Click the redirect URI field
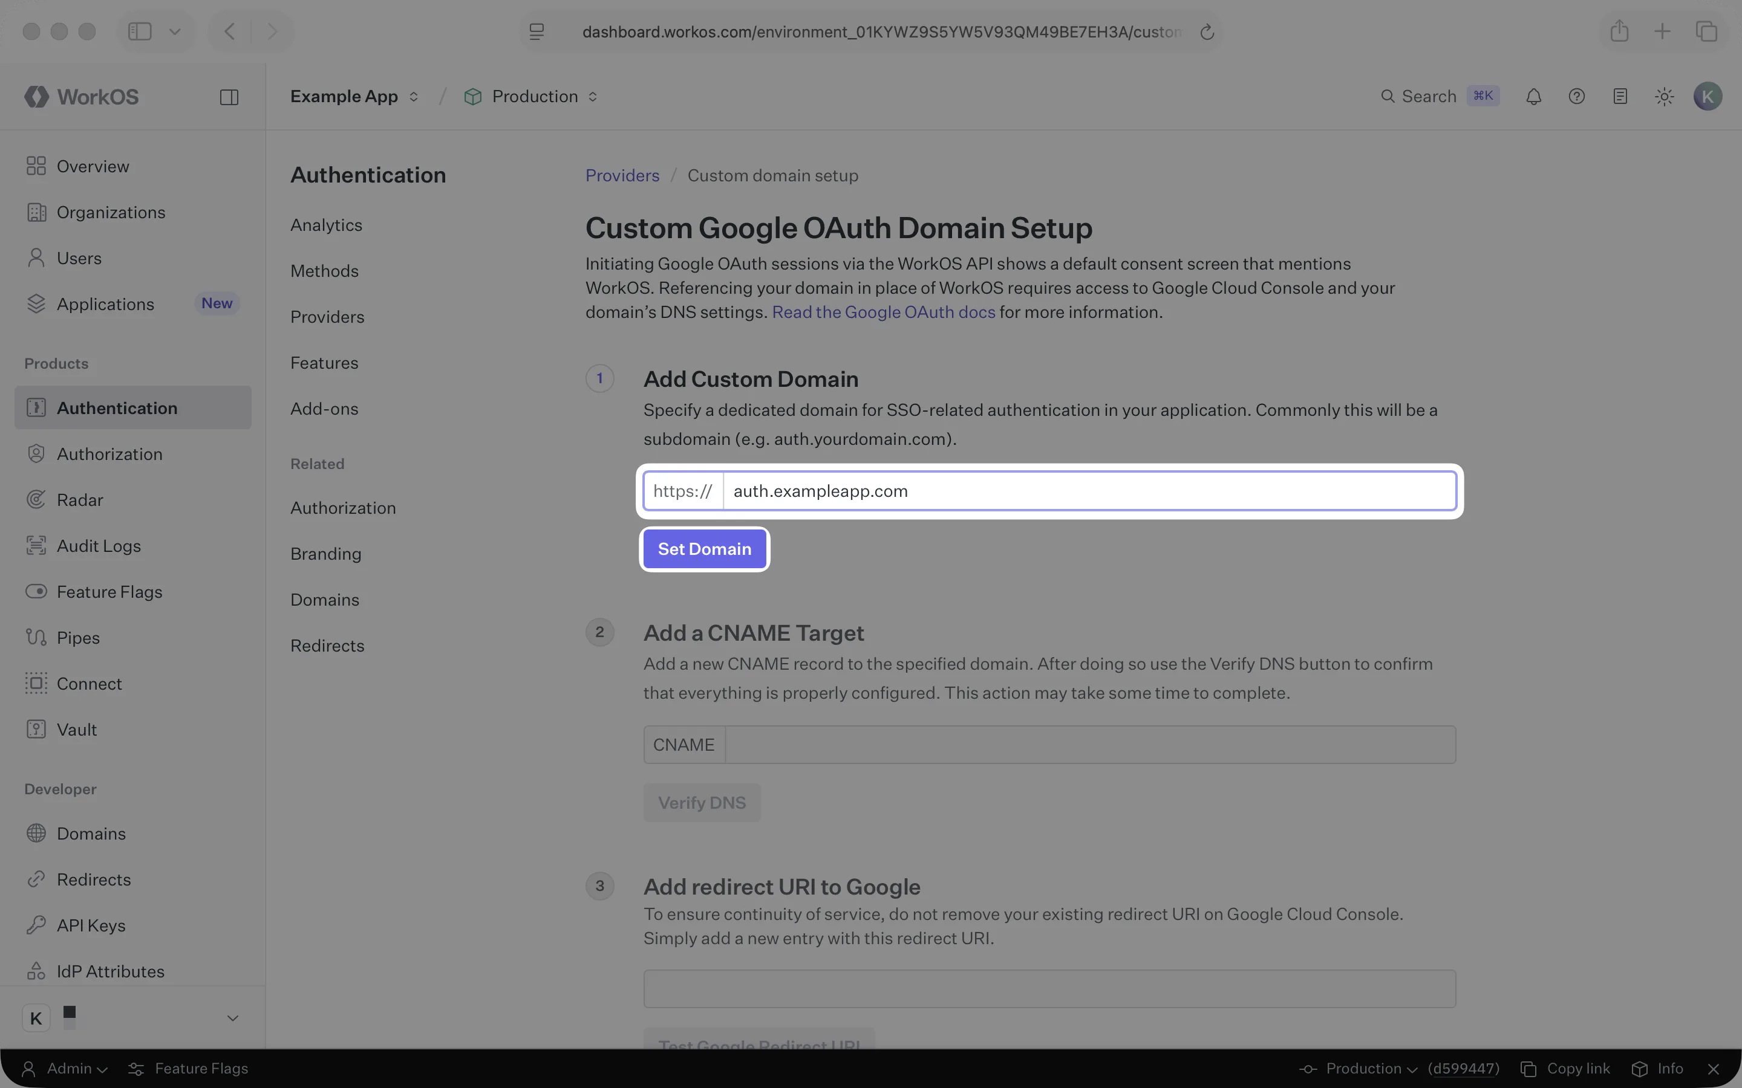 1049,989
